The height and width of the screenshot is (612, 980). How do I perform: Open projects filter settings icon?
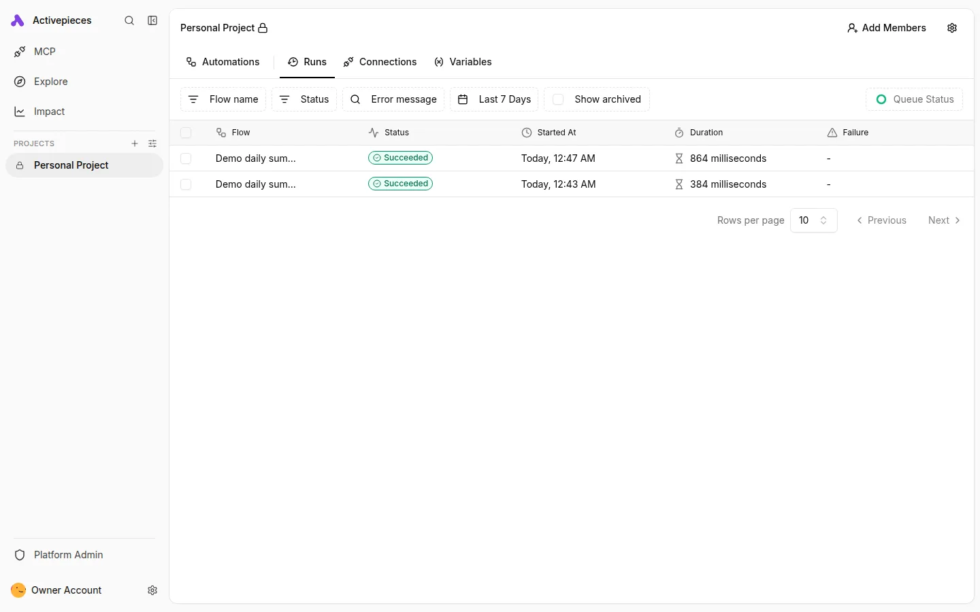point(152,143)
